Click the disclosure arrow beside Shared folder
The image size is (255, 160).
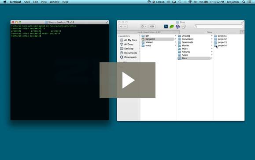pos(175,42)
